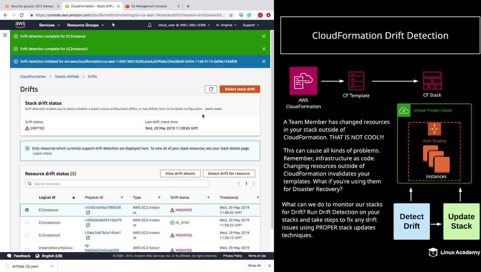Open Learn more link in info banner
481x272 pixels.
[x=43, y=153]
